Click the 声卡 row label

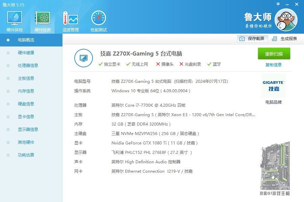point(78,162)
